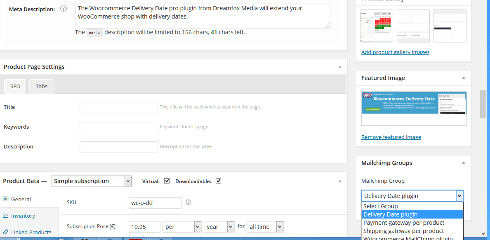Select the second product gallery thumbnail
The image size is (490, 240).
(413, 26)
